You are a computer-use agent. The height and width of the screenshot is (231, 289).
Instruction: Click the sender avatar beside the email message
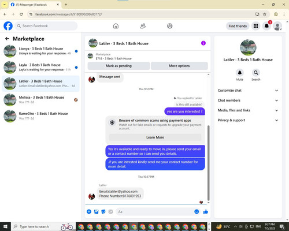coord(91,196)
